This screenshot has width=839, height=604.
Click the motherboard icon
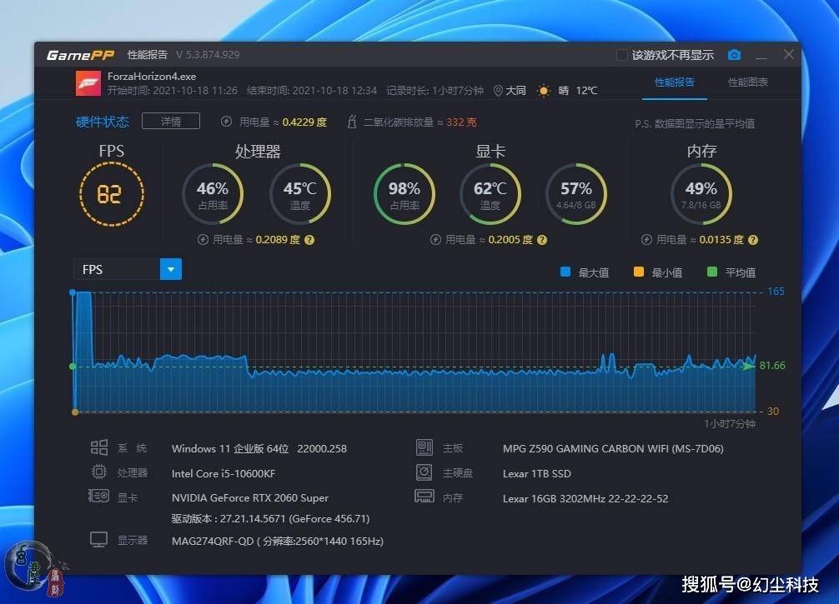(x=425, y=447)
